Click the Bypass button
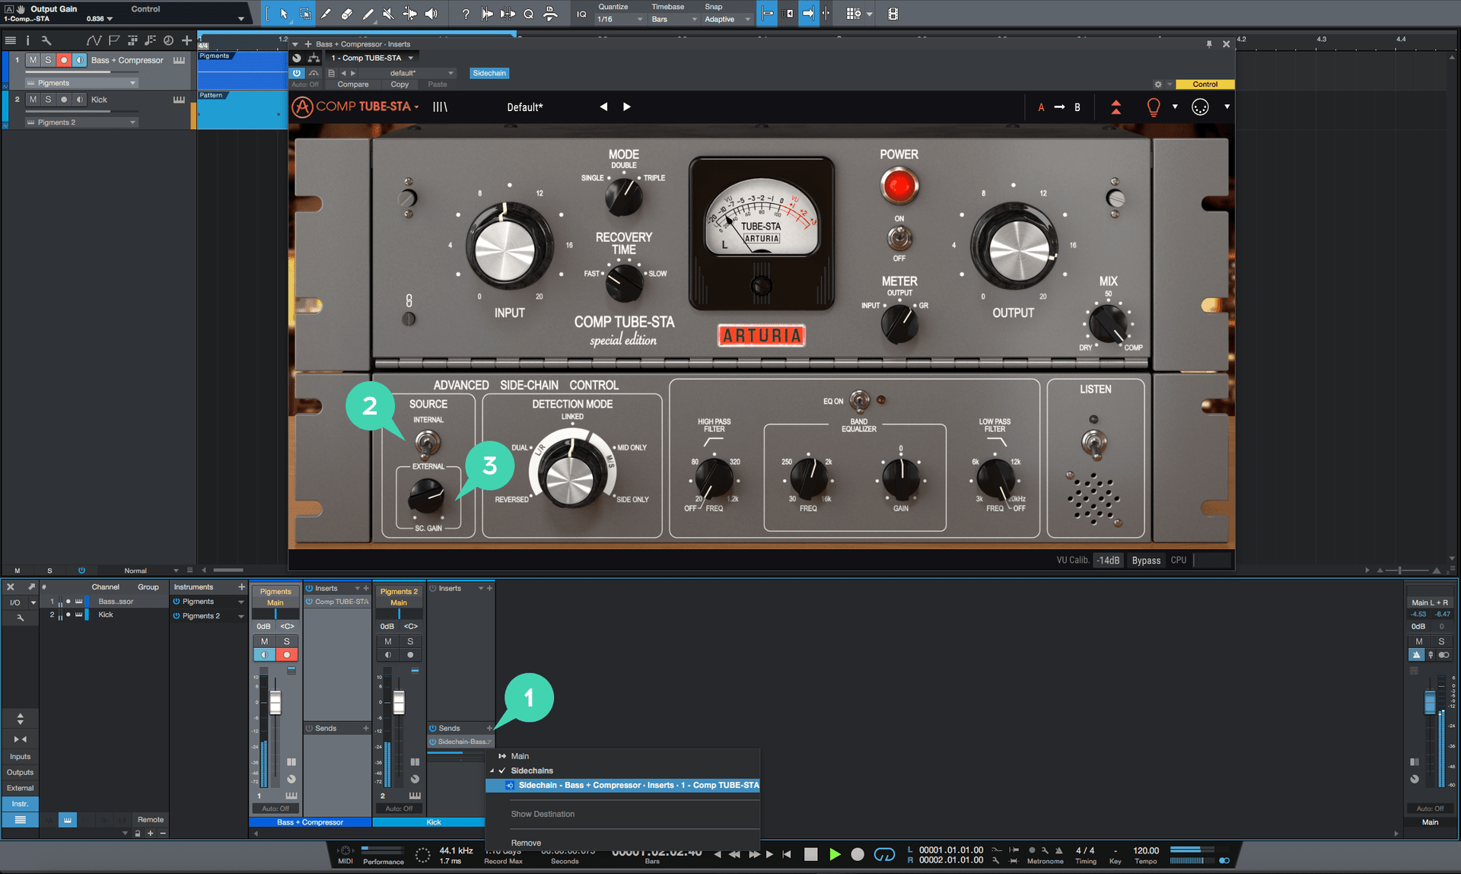1461x874 pixels. click(x=1146, y=561)
